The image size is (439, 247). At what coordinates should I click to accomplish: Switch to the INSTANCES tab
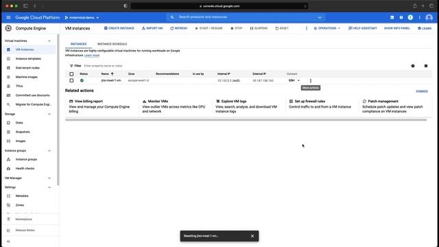point(78,44)
